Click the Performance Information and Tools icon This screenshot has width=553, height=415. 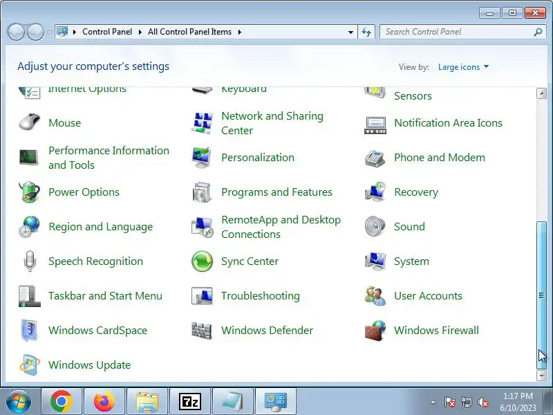[x=29, y=157]
